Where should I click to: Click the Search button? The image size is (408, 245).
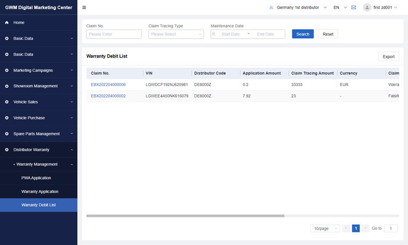(303, 34)
